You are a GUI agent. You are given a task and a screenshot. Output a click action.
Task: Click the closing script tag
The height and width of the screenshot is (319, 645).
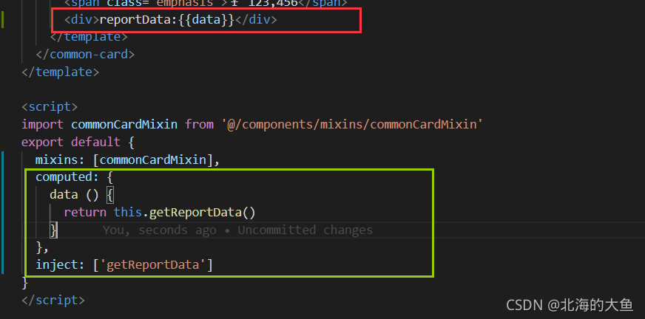click(53, 300)
